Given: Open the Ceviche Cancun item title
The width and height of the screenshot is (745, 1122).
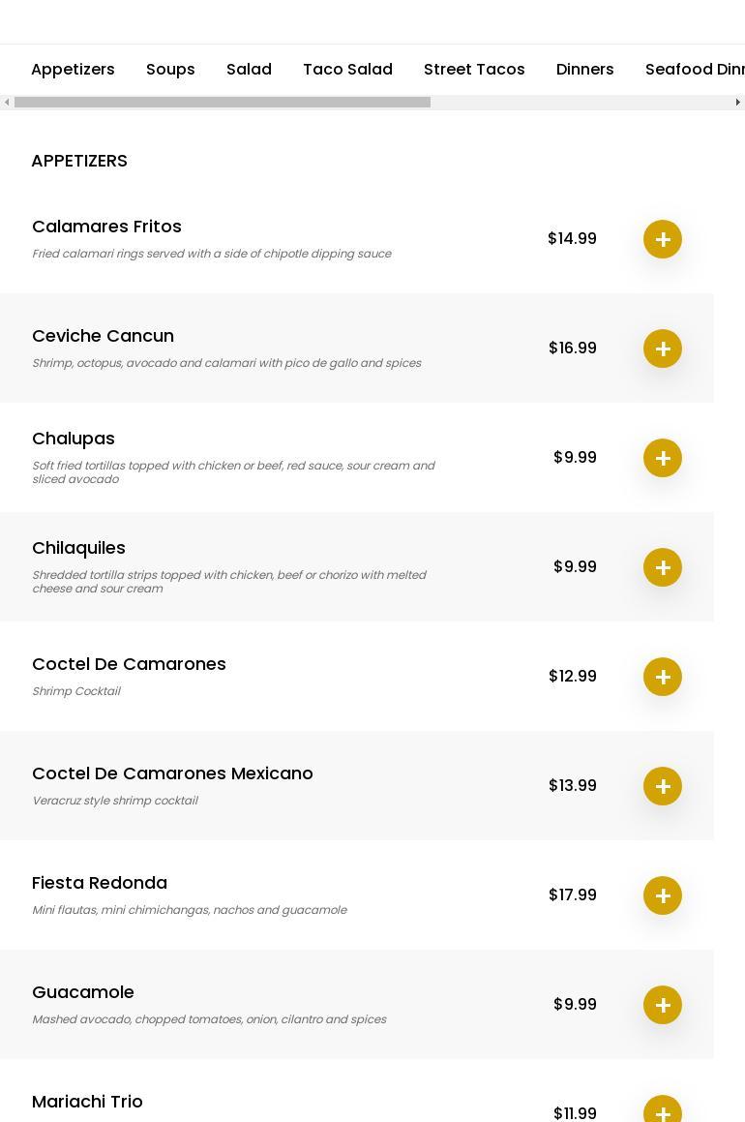Looking at the screenshot, I should pos(103,336).
